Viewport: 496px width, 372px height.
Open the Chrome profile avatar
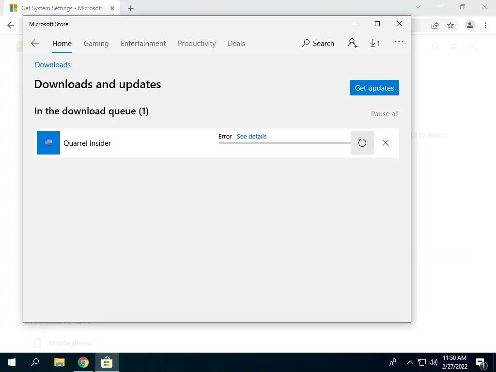point(470,25)
